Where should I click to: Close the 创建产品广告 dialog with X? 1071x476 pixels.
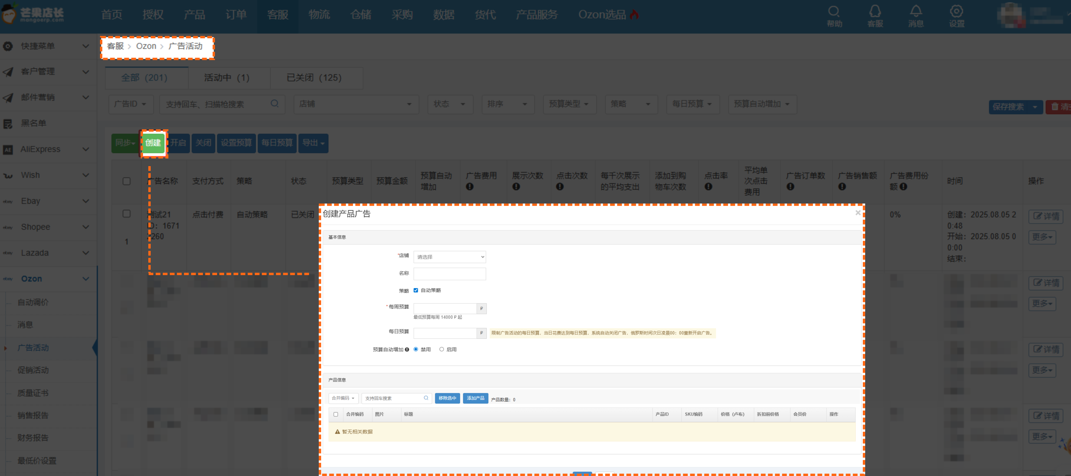coord(858,213)
